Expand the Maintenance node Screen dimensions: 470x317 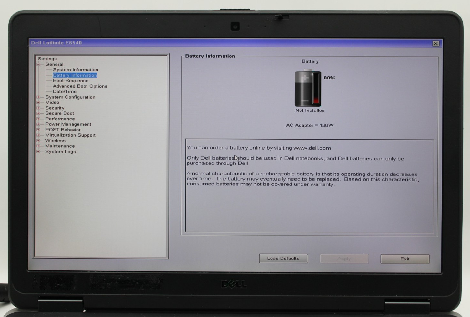[38, 146]
